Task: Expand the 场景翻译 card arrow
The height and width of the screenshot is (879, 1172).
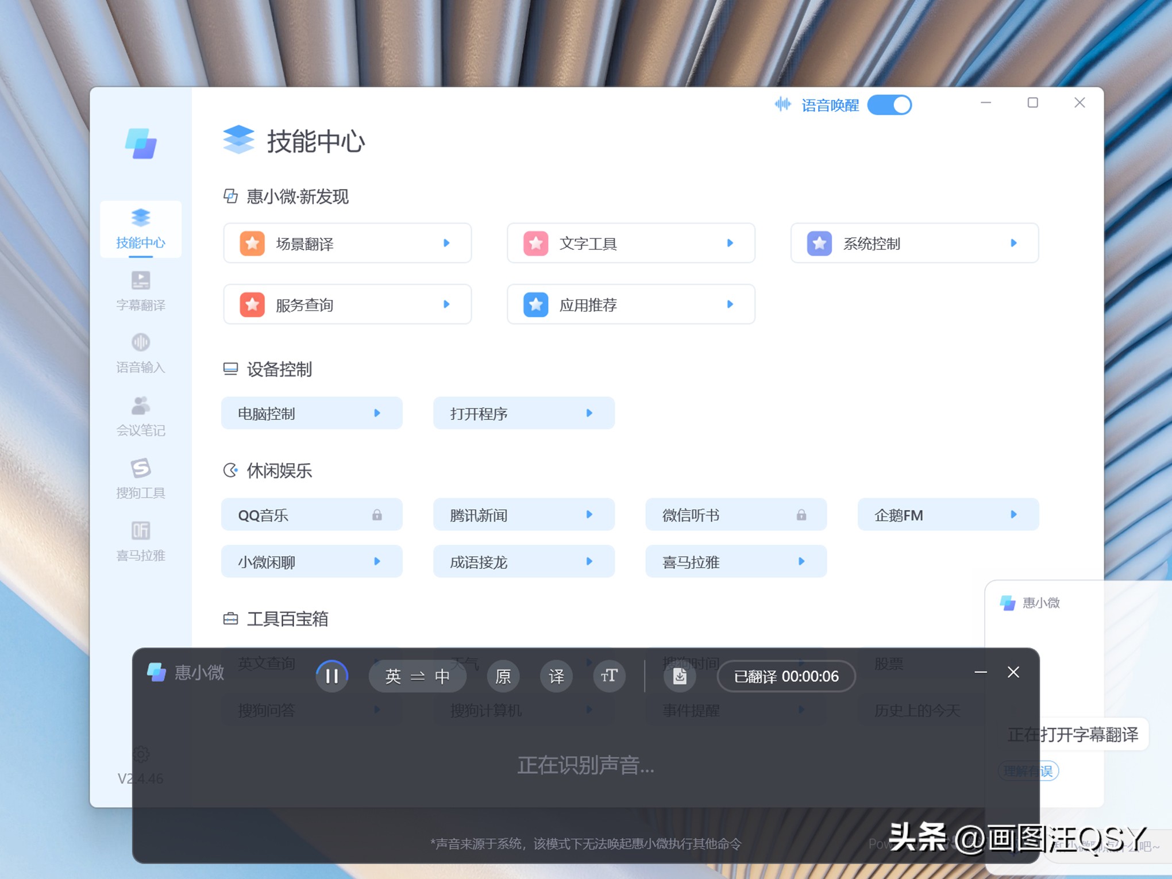Action: [447, 243]
